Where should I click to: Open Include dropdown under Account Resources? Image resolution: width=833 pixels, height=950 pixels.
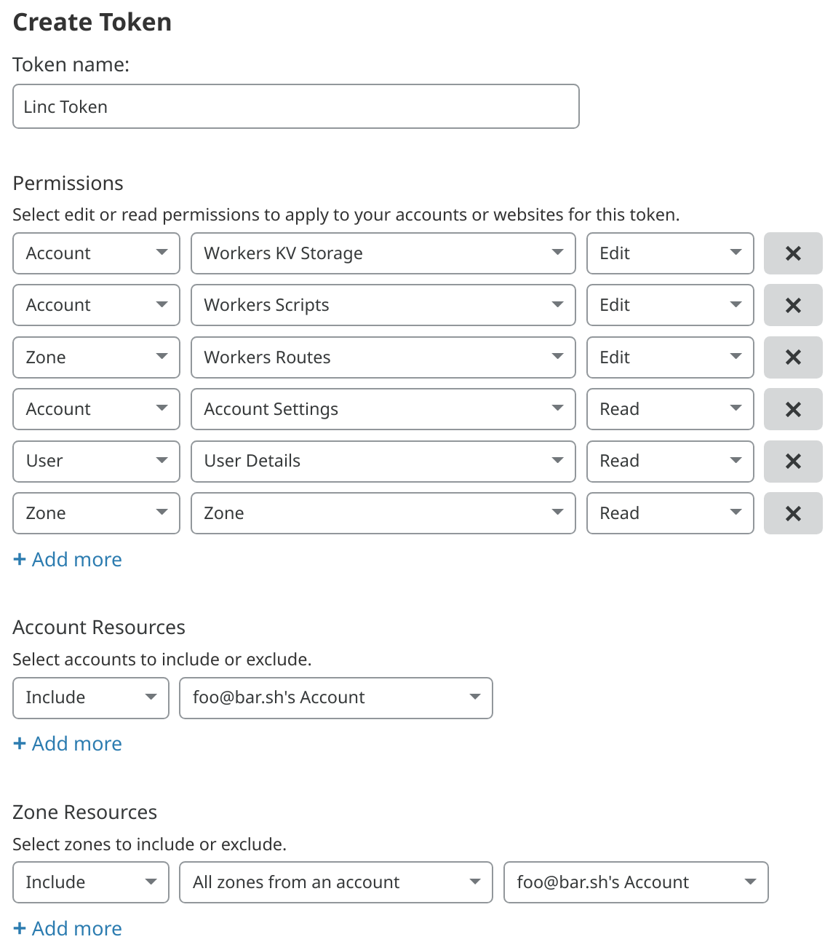tap(91, 697)
